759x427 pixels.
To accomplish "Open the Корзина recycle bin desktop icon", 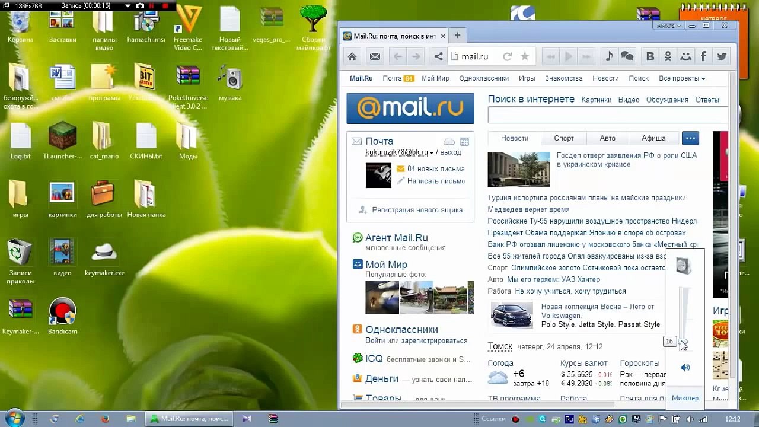I will coord(21,25).
